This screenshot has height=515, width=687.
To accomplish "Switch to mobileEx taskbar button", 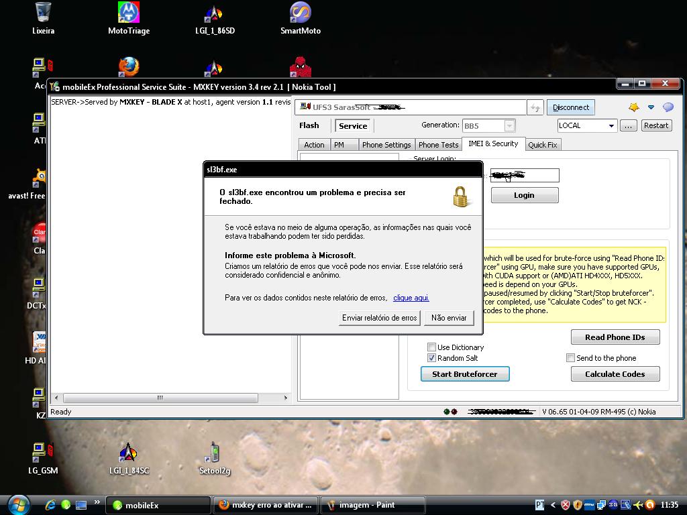I will 158,505.
